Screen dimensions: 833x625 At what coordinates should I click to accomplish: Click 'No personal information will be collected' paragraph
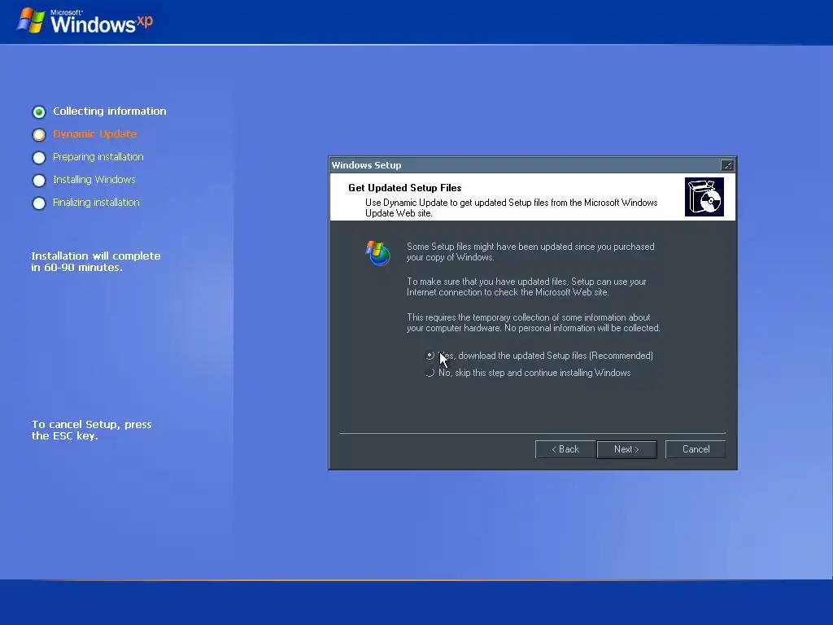[534, 322]
